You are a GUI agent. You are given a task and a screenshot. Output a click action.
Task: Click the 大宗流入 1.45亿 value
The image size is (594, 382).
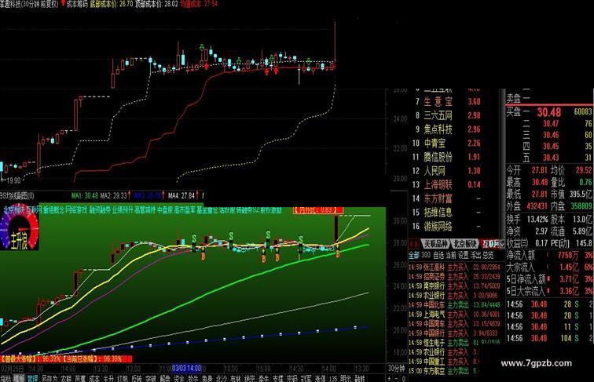569,267
